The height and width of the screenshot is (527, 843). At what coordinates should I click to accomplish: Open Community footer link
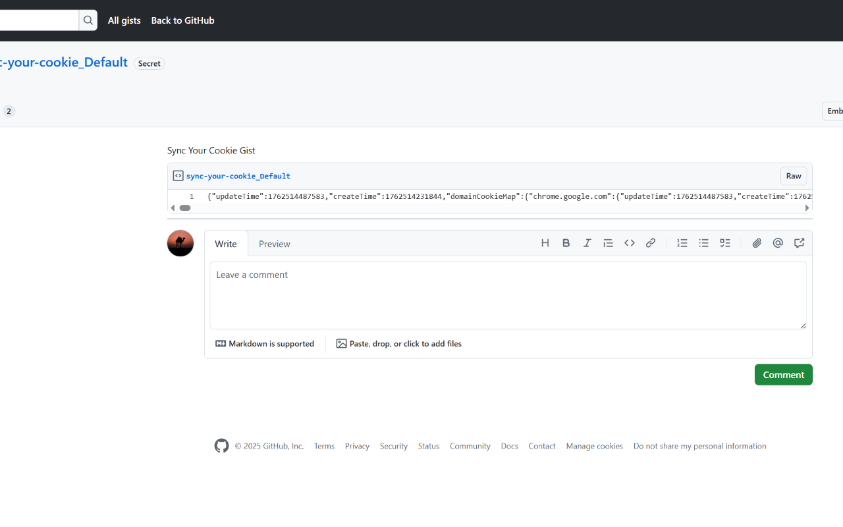click(470, 446)
